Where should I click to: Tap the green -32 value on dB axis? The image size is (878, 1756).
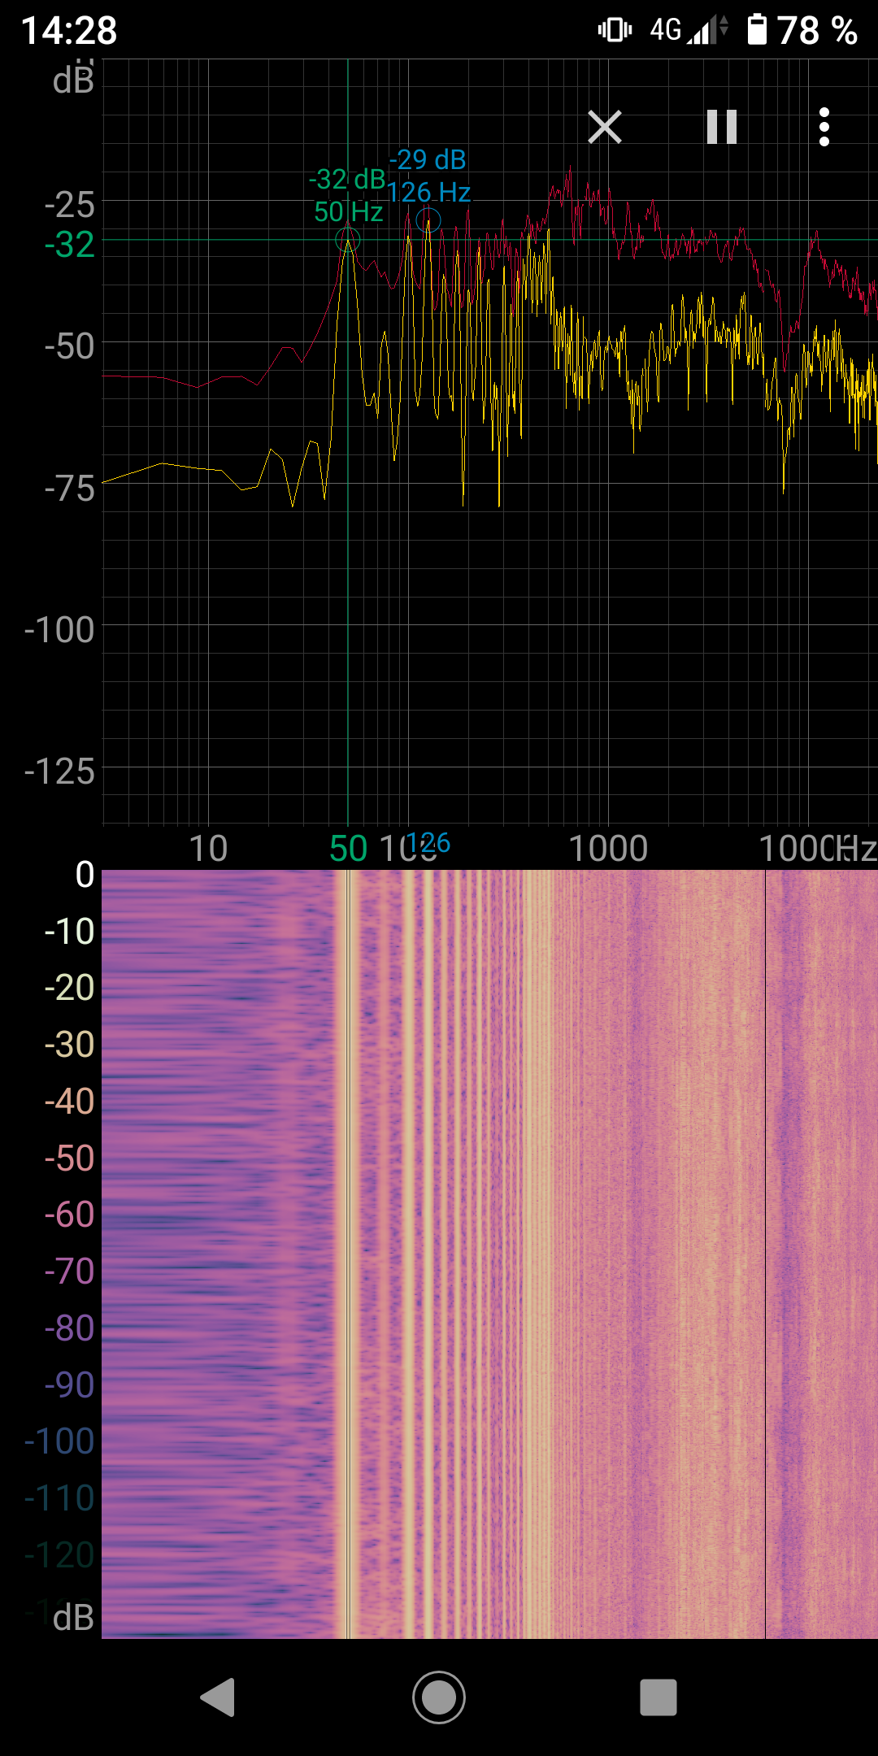(70, 245)
